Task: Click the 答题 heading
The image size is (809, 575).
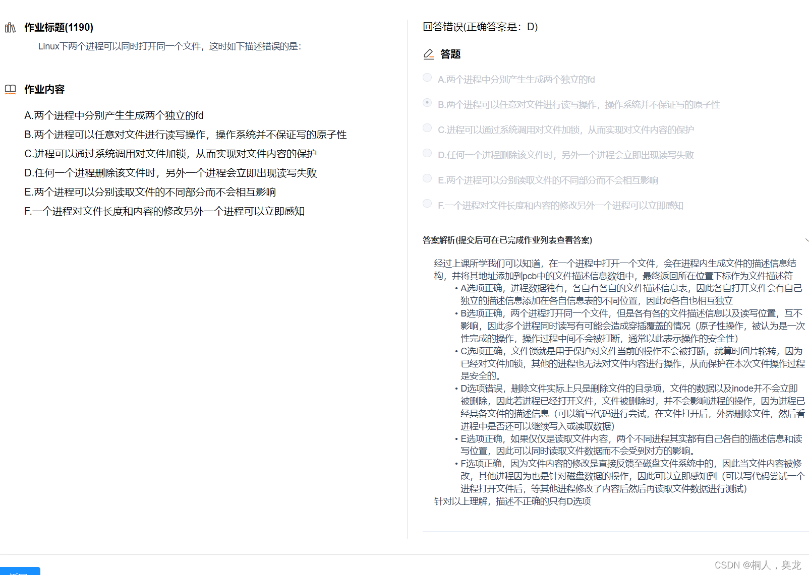Action: pyautogui.click(x=450, y=54)
